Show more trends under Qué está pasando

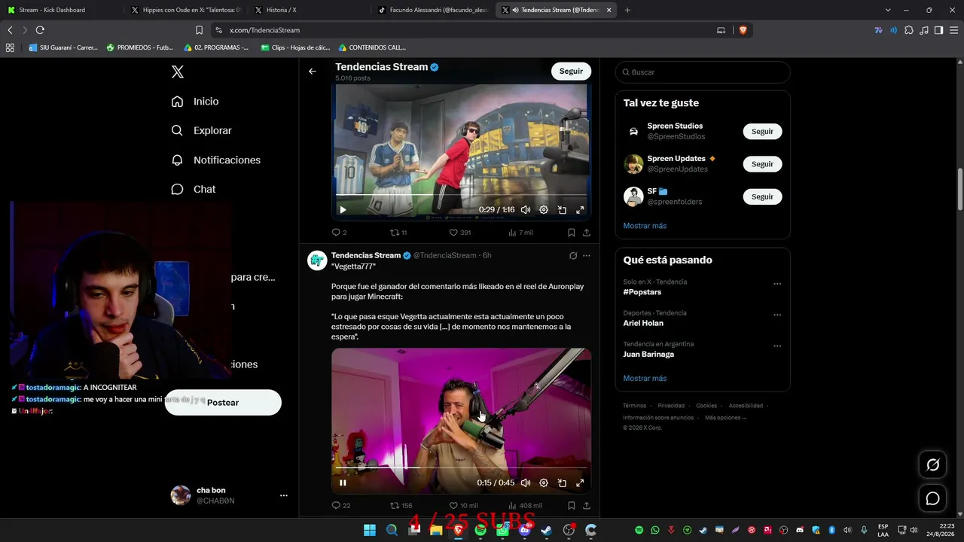tap(645, 379)
